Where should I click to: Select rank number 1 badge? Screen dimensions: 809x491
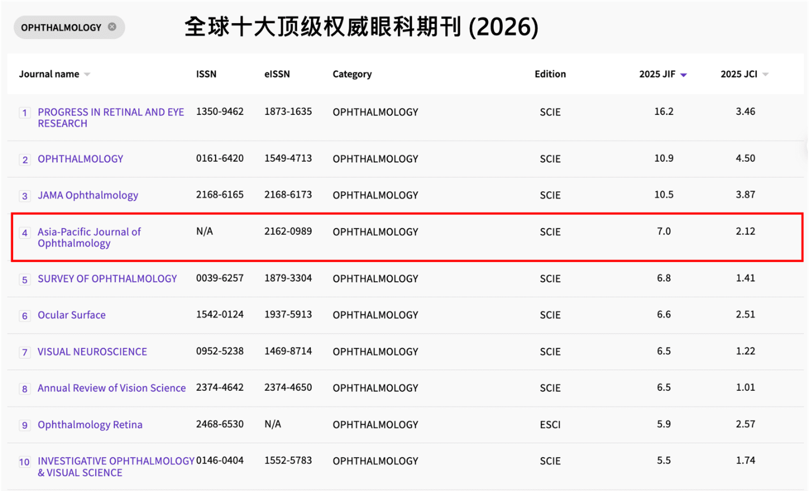(24, 113)
